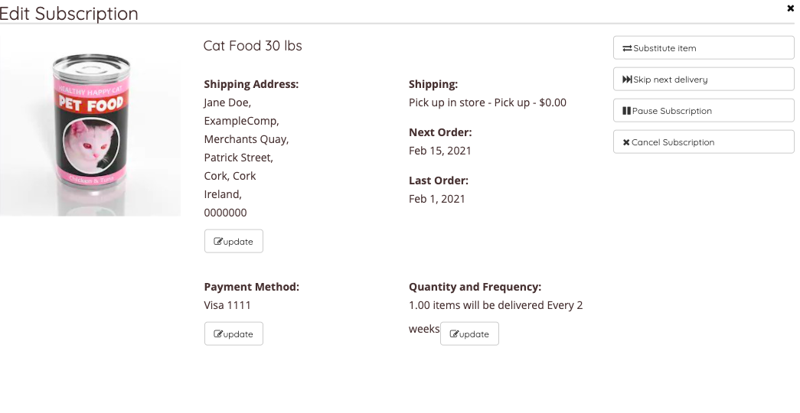This screenshot has height=413, width=800.
Task: Click the pause icon on Pause Subscription
Action: click(x=627, y=111)
